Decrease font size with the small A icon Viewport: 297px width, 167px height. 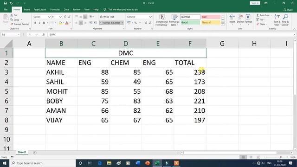point(69,17)
